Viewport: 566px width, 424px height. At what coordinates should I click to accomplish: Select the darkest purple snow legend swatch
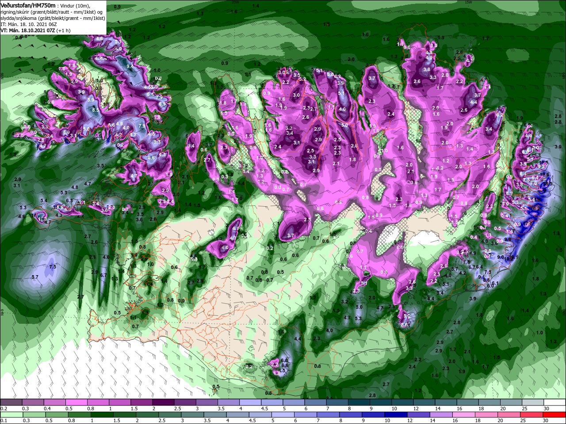164,402
